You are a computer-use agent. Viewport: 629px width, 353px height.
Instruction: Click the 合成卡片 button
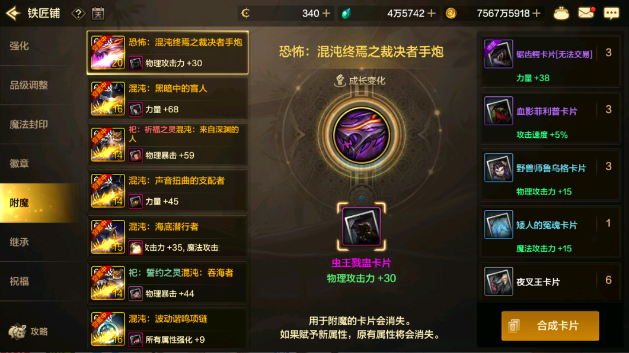tap(550, 326)
